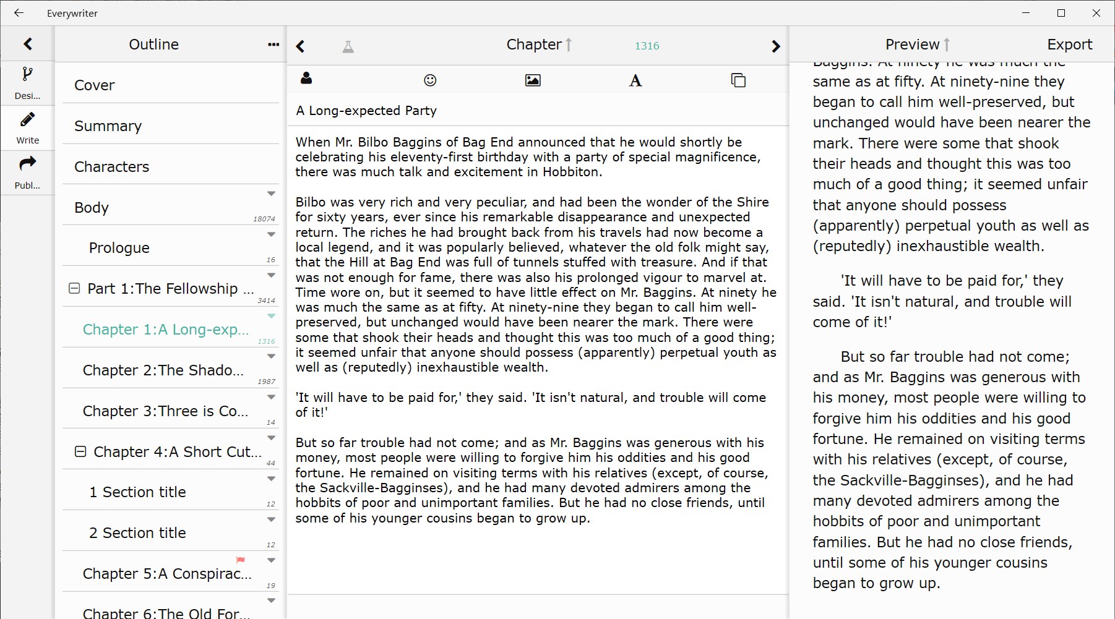The width and height of the screenshot is (1115, 619).
Task: Close the Everywriter window
Action: click(1096, 13)
